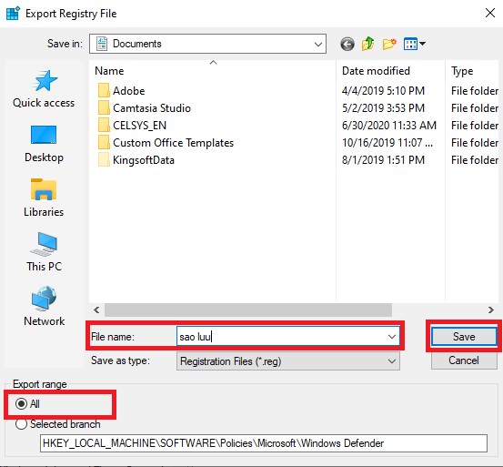Select the Camtasia Studio folder name
The image size is (503, 467).
(x=152, y=108)
